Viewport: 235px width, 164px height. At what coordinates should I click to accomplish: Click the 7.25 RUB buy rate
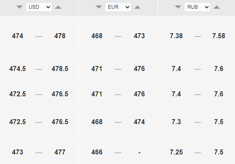click(x=176, y=152)
